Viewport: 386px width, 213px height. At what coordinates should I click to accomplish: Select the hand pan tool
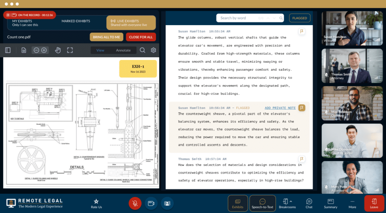(x=58, y=50)
